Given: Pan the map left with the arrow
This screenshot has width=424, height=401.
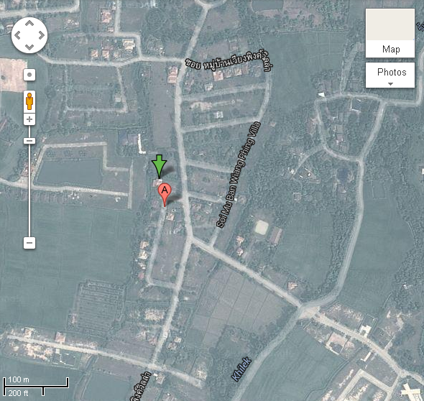Looking at the screenshot, I should pyautogui.click(x=17, y=35).
